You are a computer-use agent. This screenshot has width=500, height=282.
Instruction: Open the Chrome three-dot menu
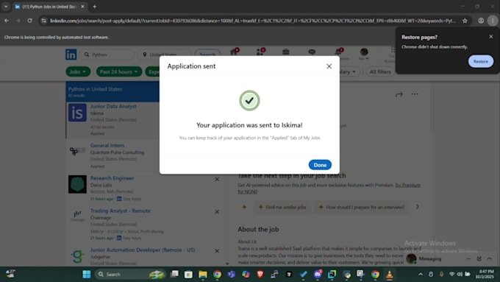pos(493,21)
